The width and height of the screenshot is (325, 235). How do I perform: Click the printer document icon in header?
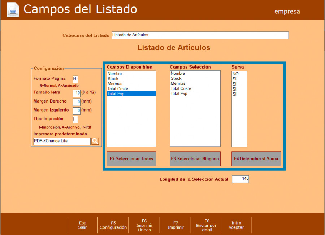click(13, 9)
